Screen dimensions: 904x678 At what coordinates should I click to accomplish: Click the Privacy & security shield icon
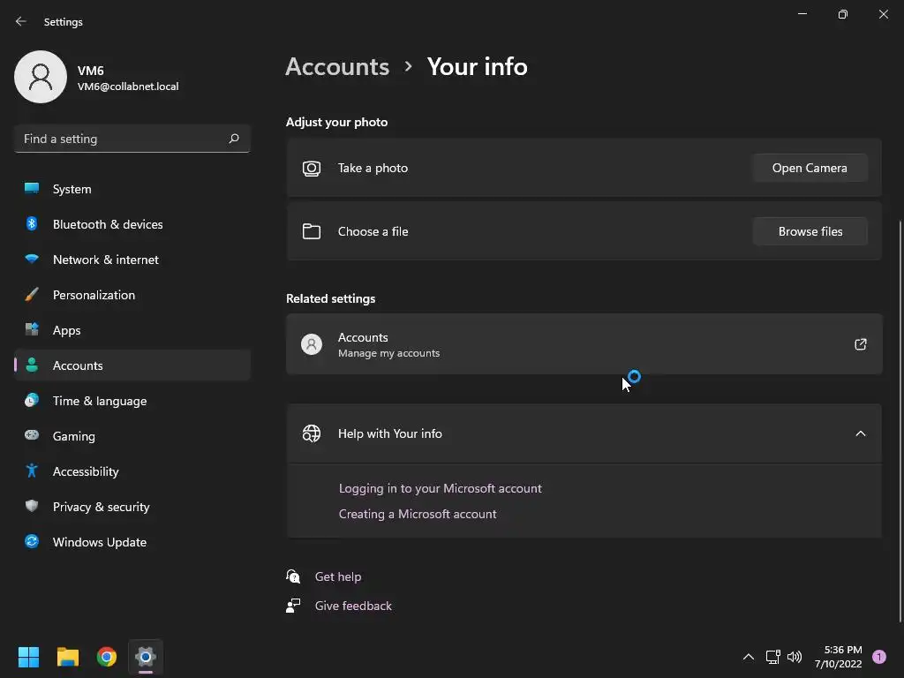[32, 507]
